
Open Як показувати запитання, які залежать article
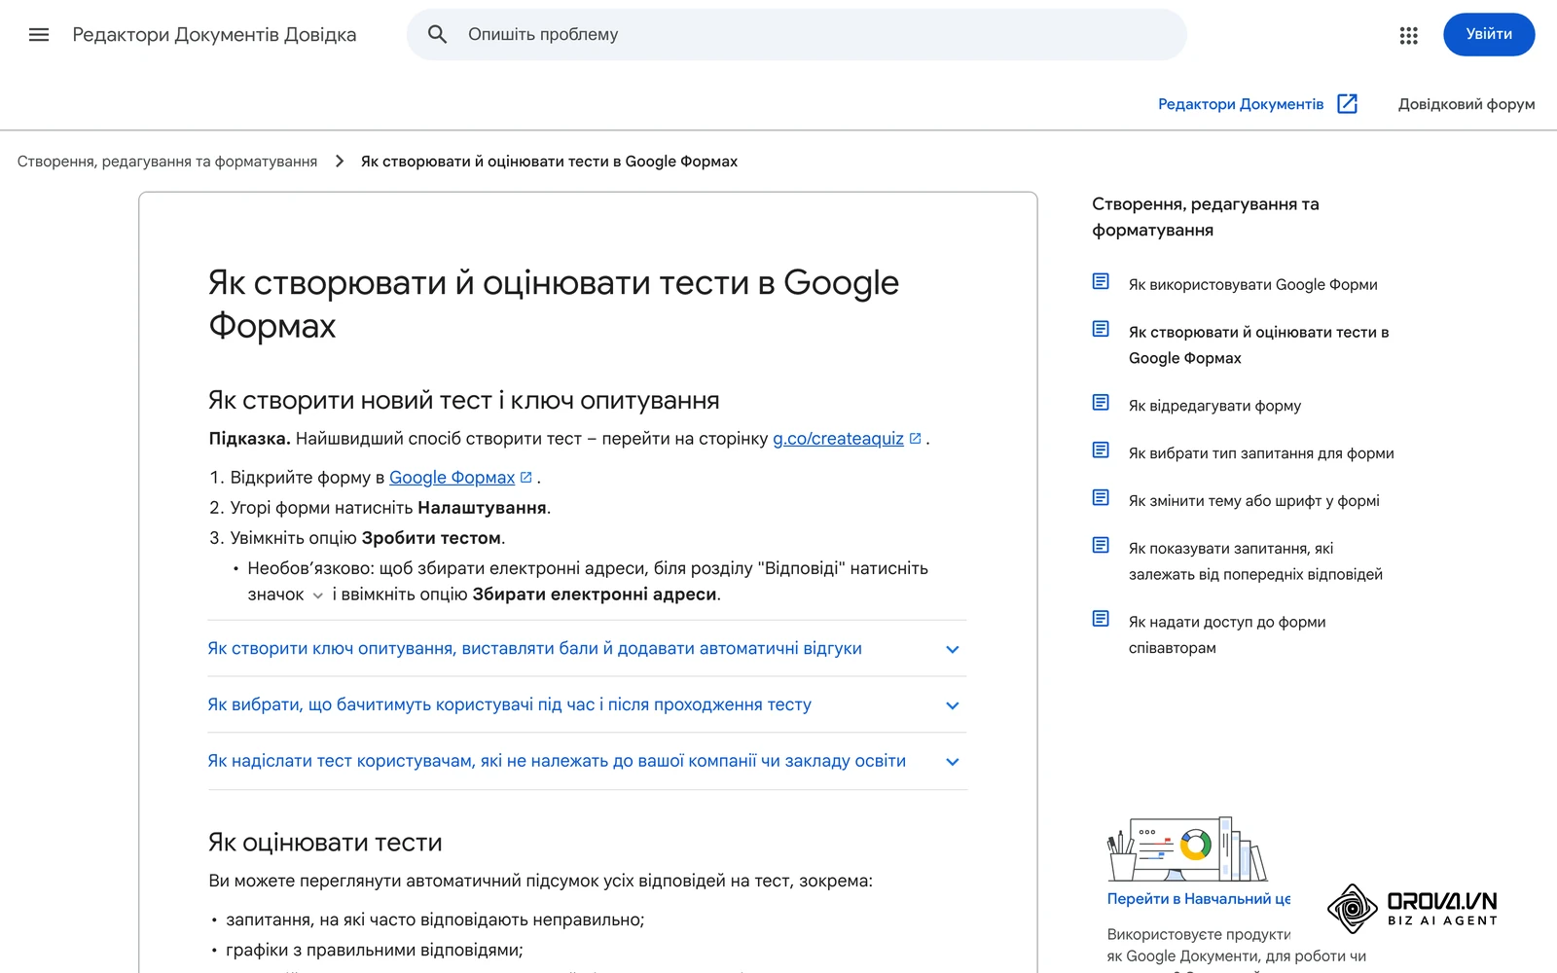click(x=1255, y=561)
